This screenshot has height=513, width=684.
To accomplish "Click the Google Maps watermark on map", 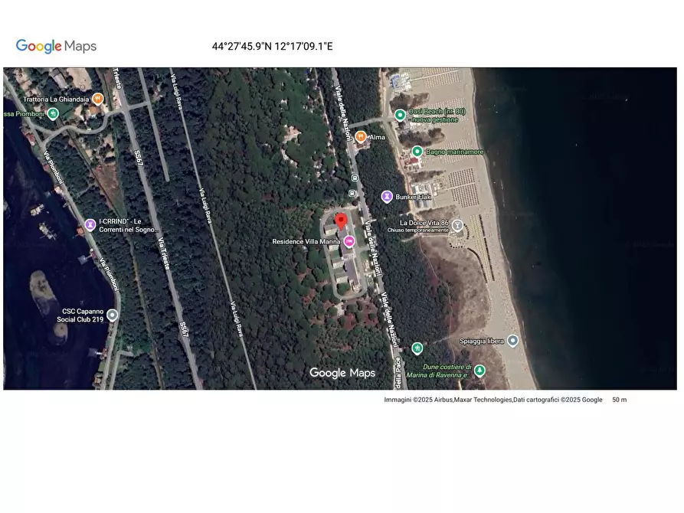I will pyautogui.click(x=342, y=373).
